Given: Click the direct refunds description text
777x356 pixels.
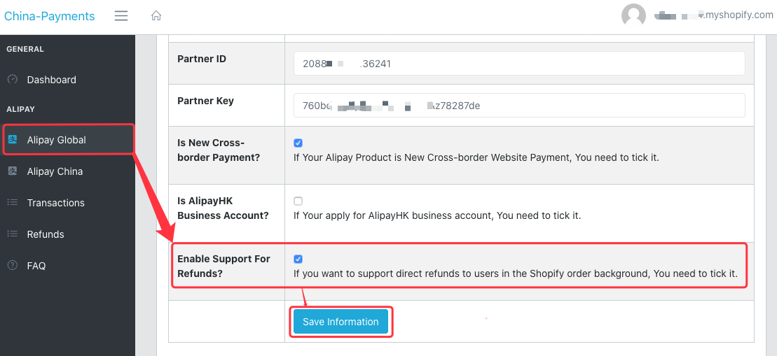Looking at the screenshot, I should pos(516,273).
